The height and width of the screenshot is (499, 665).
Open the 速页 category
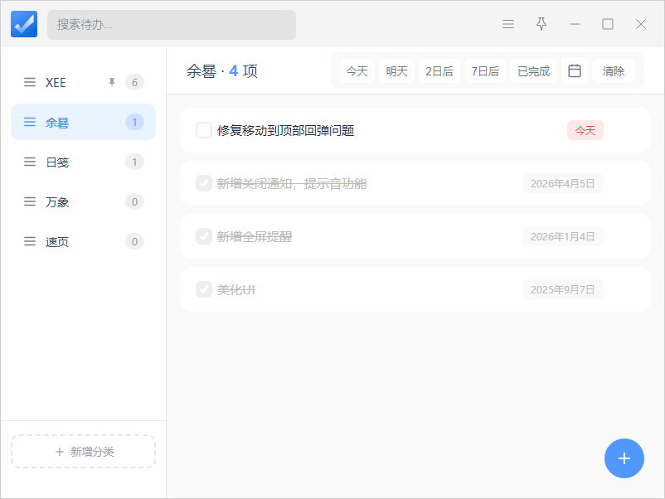83,242
